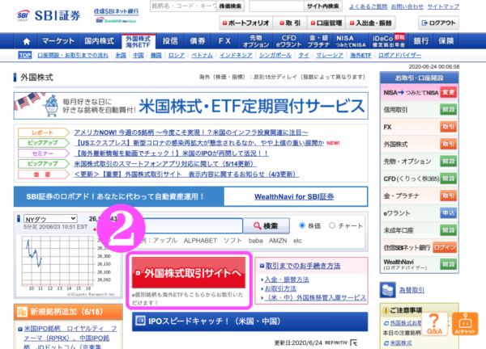Open the サイトマップ link
Viewport: 486px width, 349px height.
point(443,6)
